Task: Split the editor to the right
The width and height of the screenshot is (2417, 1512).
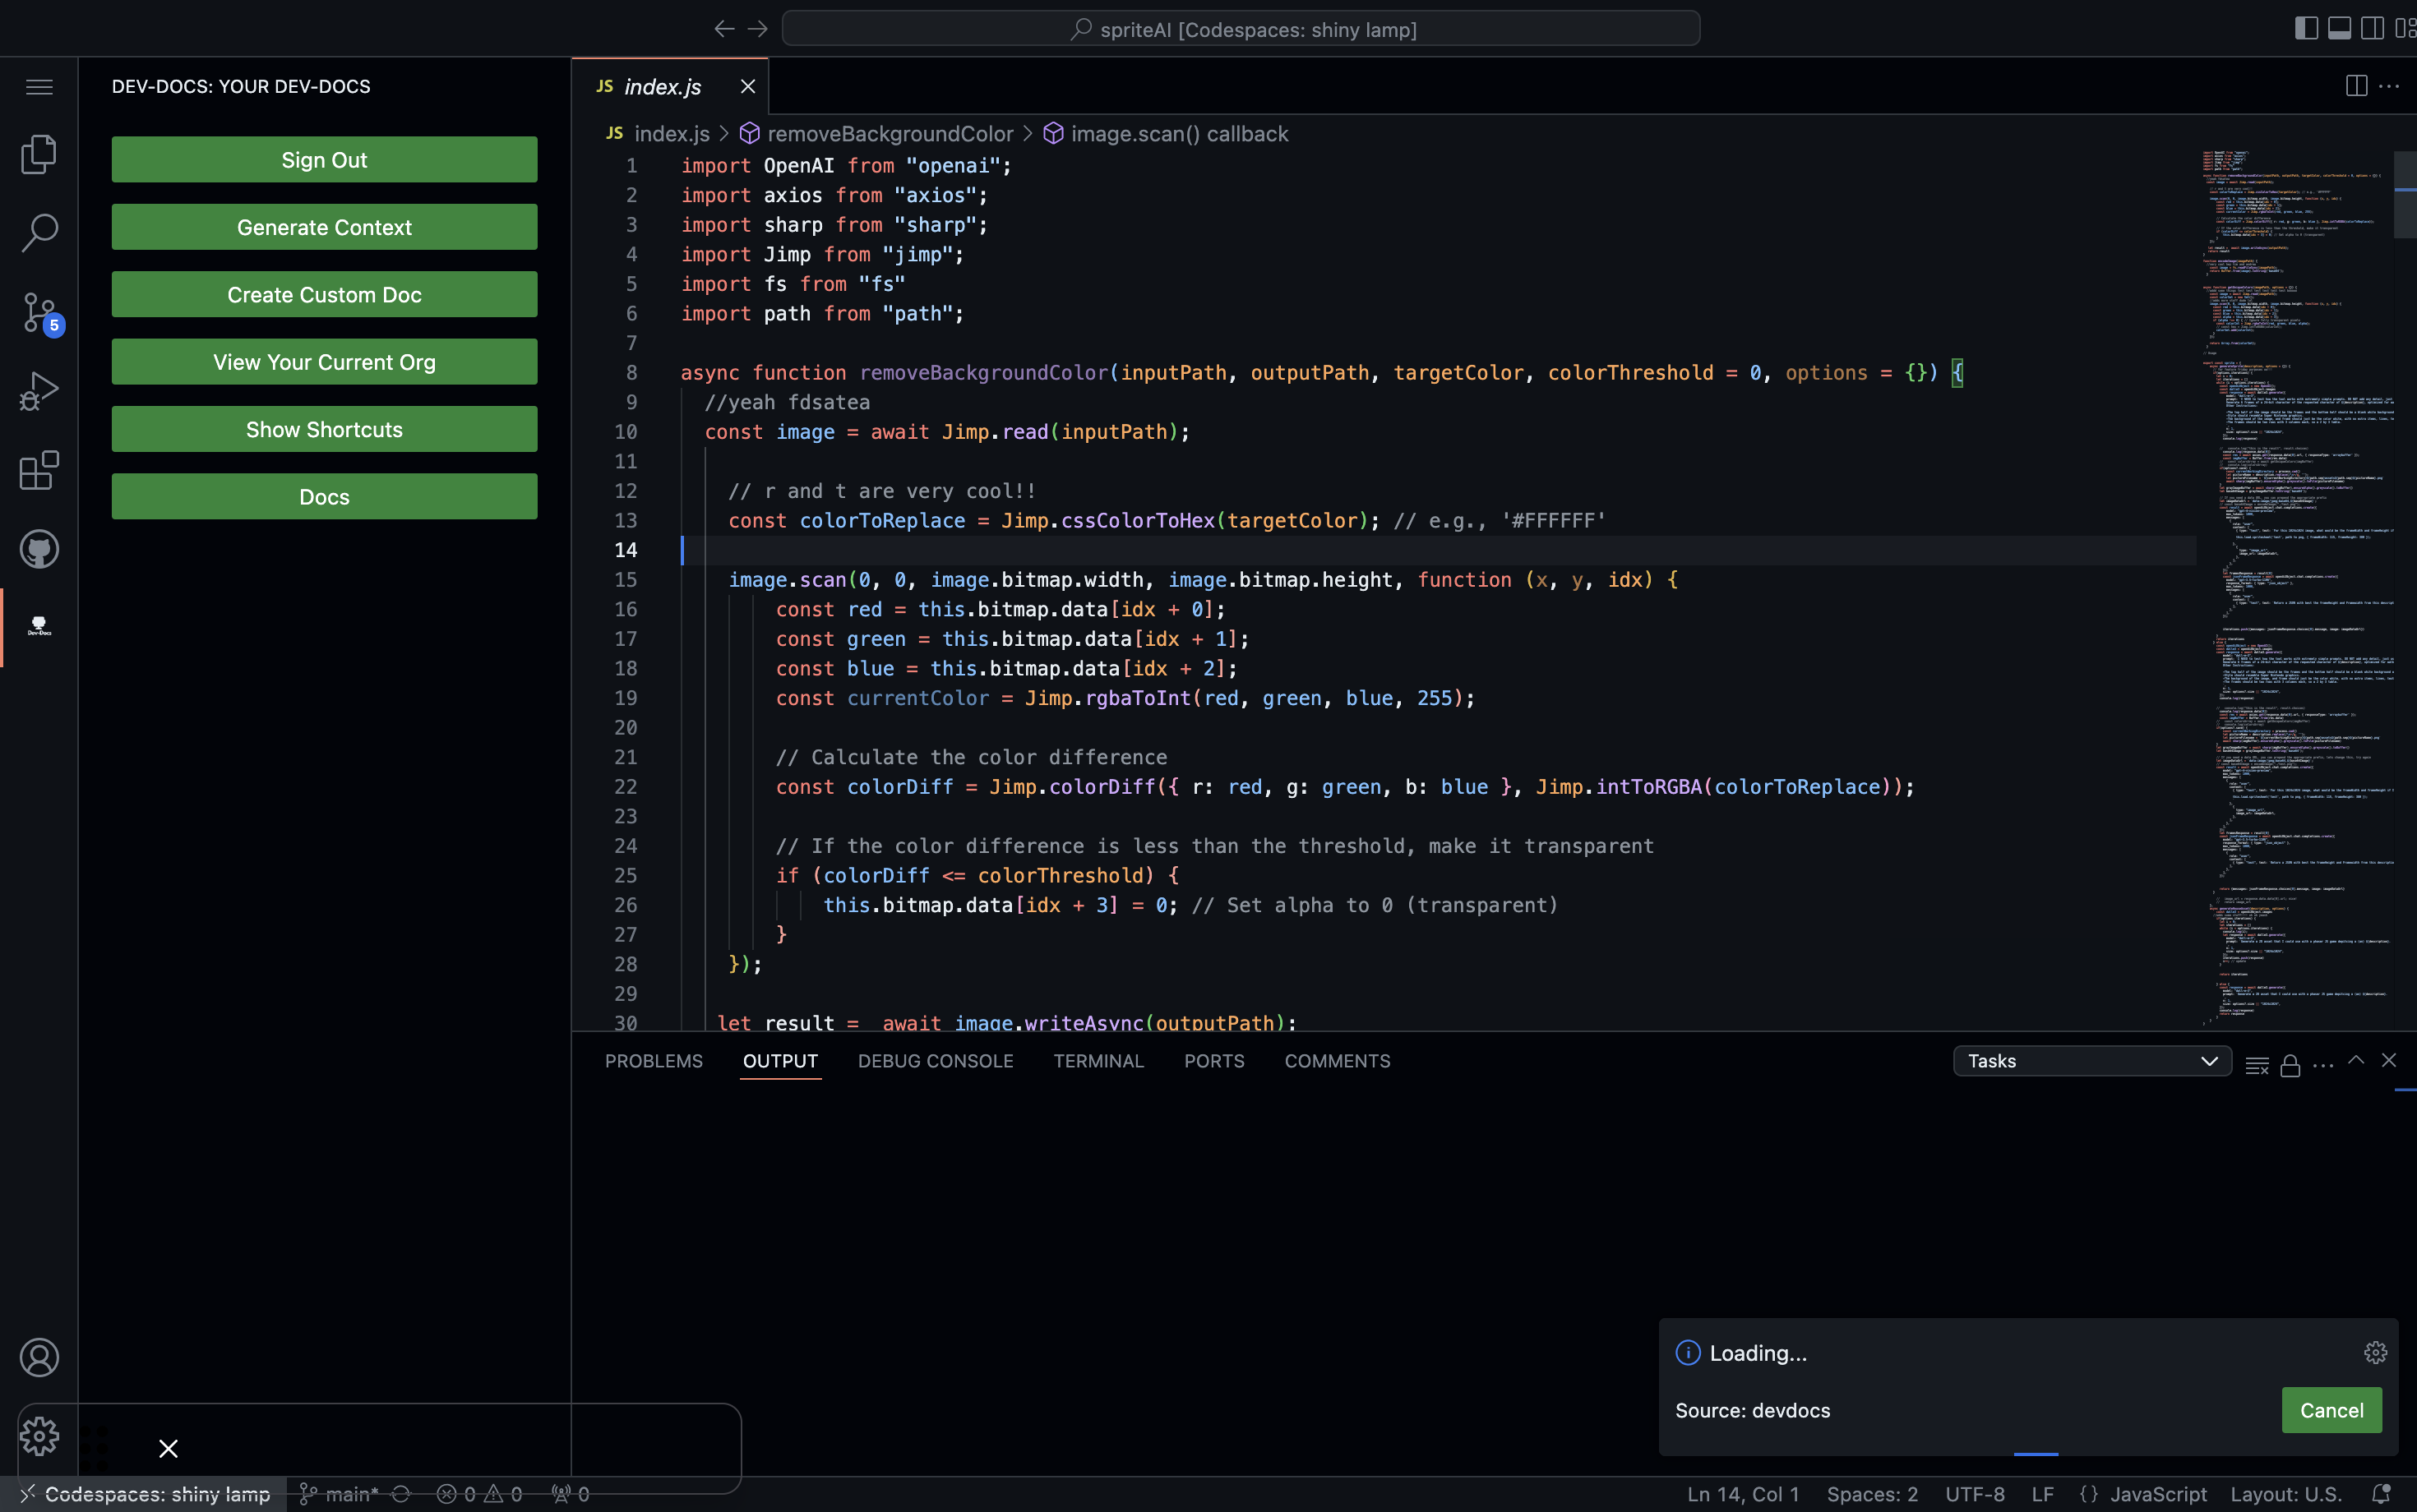Action: [x=2356, y=86]
